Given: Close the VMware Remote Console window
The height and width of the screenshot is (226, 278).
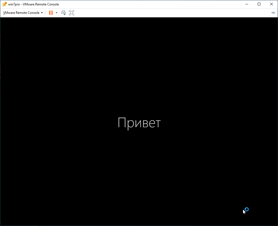Looking at the screenshot, I should coord(271,4).
